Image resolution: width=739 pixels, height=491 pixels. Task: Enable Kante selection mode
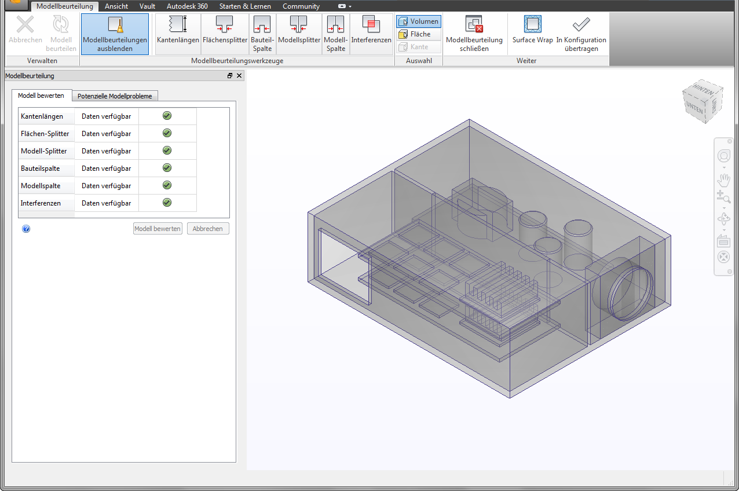[x=419, y=47]
